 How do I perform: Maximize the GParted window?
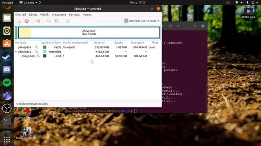152,9
